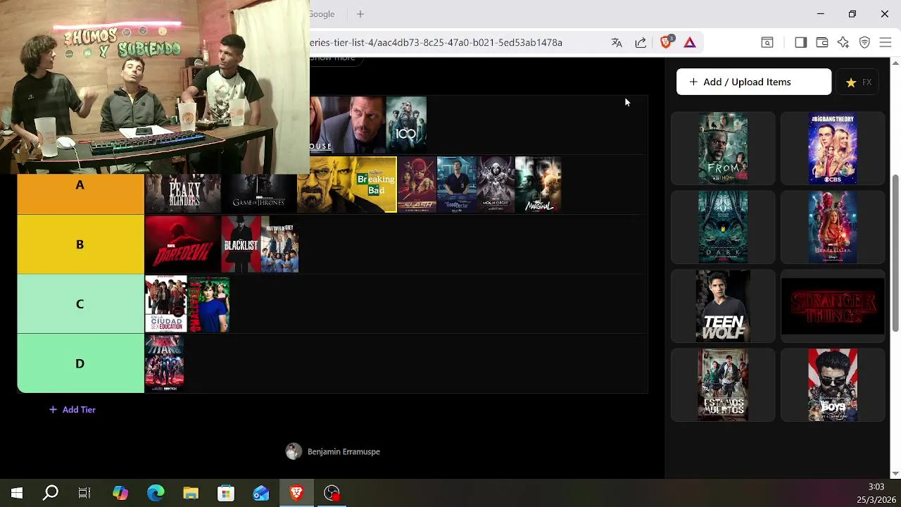The height and width of the screenshot is (507, 901).
Task: Open the browser hamburger main menu
Action: [886, 42]
